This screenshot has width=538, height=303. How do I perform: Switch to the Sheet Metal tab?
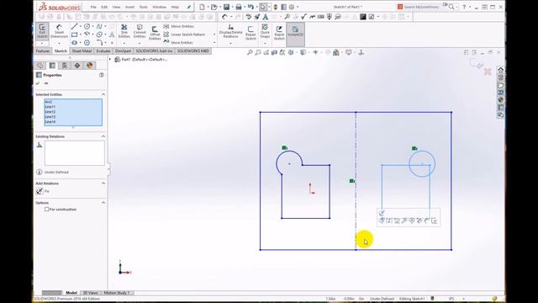pyautogui.click(x=82, y=50)
